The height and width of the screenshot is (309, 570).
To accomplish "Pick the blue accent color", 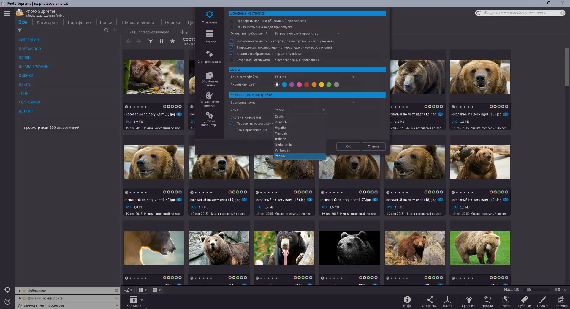I will tap(284, 85).
